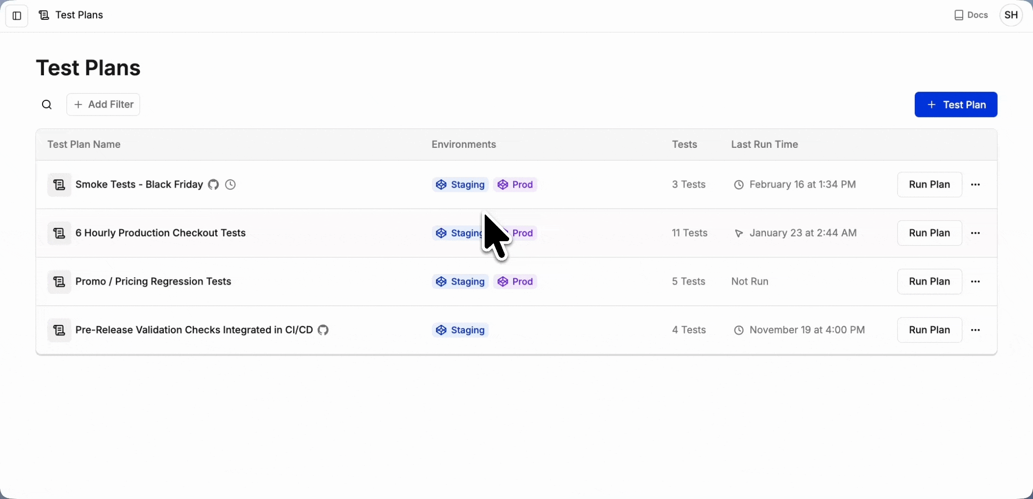This screenshot has width=1033, height=499.
Task: Run Plan for Pre-Release Validation Checks
Action: coord(929,330)
